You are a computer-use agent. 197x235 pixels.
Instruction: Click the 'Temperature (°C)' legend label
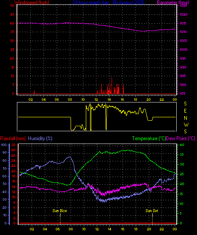149,138
